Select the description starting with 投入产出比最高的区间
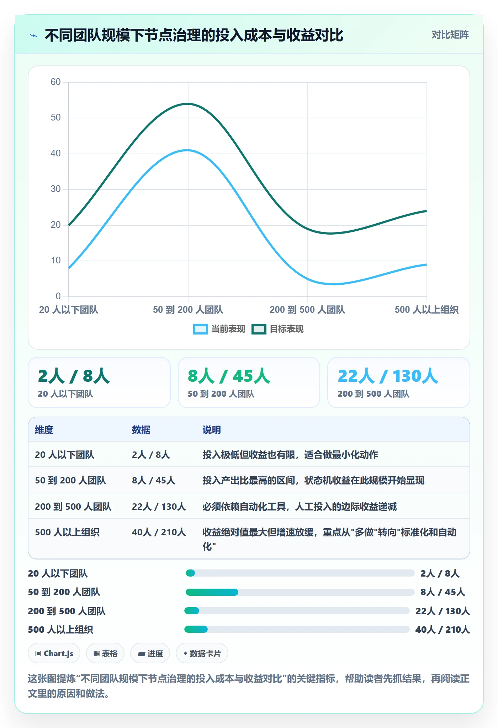498x728 pixels. [313, 480]
